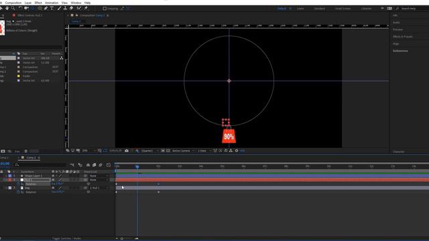Click the current time indicator playhead
The image size is (429, 241).
click(x=137, y=167)
